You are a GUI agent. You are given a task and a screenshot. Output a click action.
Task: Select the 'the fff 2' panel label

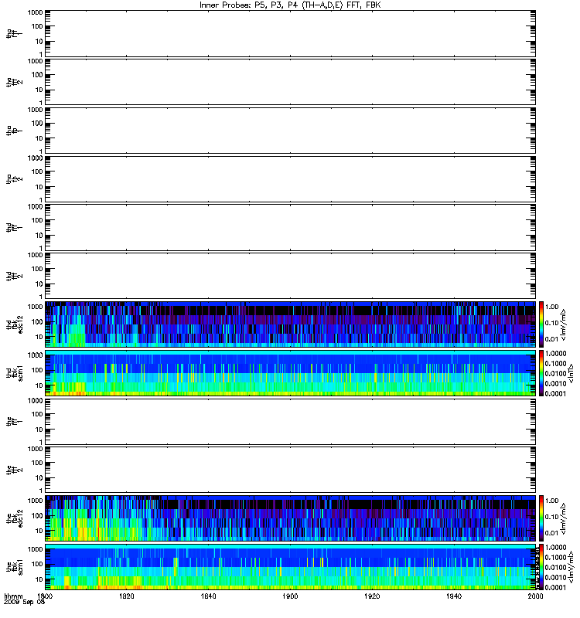pos(14,470)
